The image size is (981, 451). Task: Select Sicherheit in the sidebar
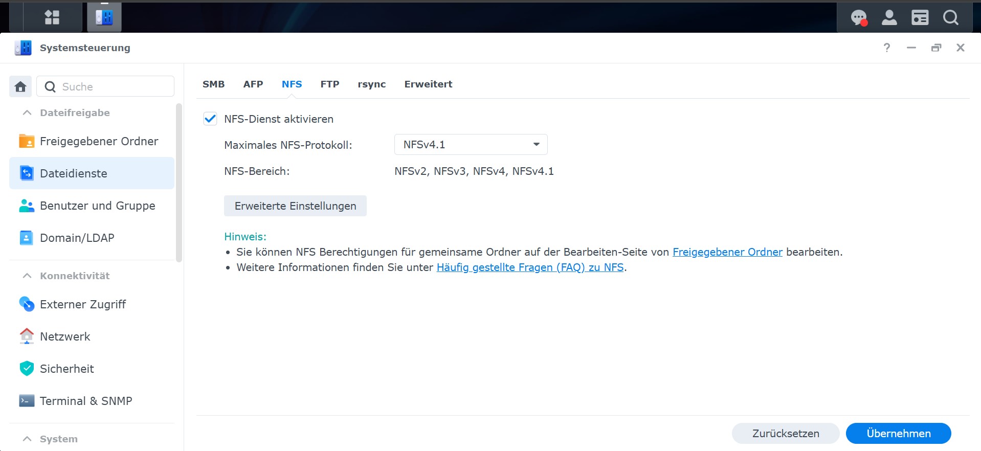(x=67, y=369)
